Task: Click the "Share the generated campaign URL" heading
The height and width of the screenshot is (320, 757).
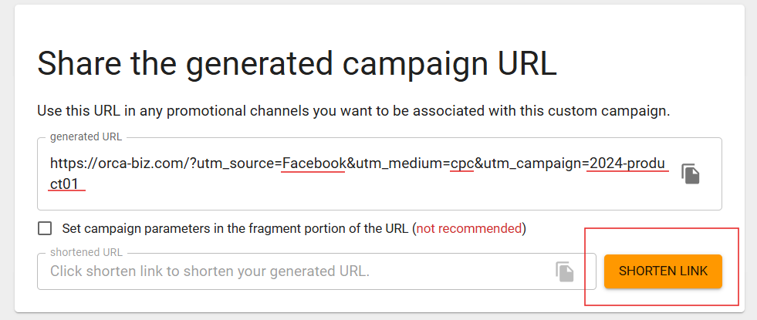Action: coord(296,63)
